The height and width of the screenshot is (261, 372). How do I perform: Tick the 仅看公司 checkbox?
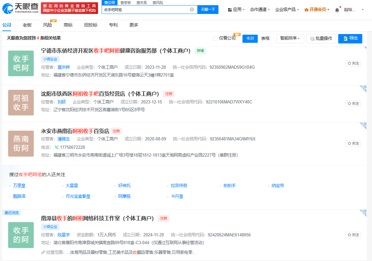pyautogui.click(x=215, y=38)
